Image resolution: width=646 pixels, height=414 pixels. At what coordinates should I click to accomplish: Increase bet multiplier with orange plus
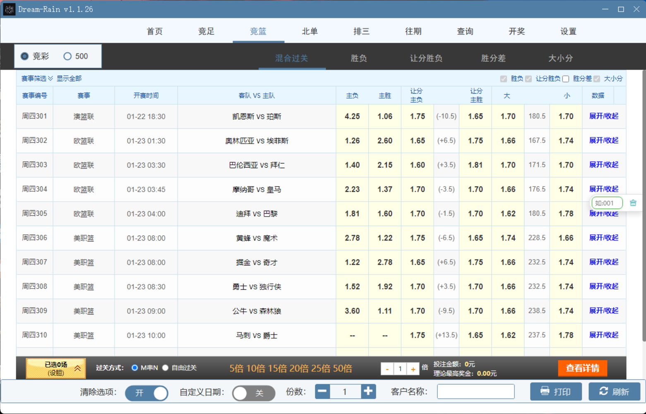413,369
